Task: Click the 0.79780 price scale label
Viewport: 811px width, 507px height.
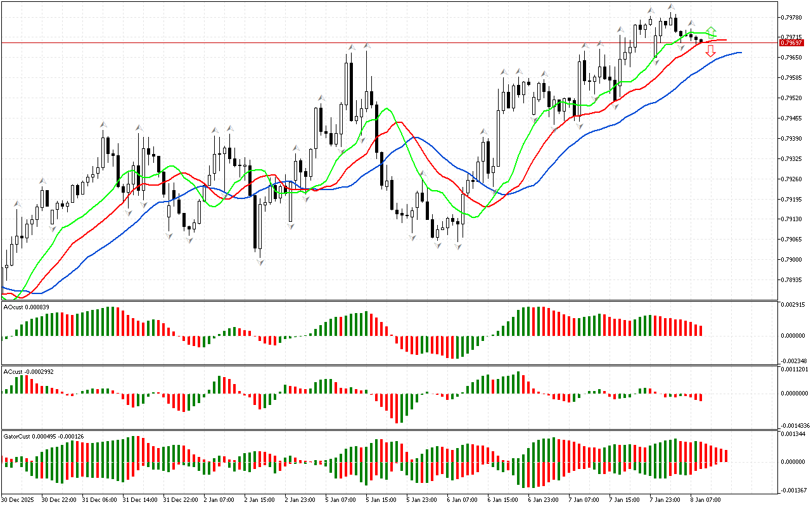Action: pyautogui.click(x=794, y=16)
